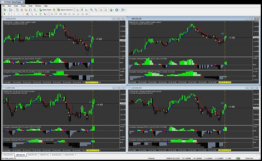Open the Terminal panel icon

click(31, 10)
